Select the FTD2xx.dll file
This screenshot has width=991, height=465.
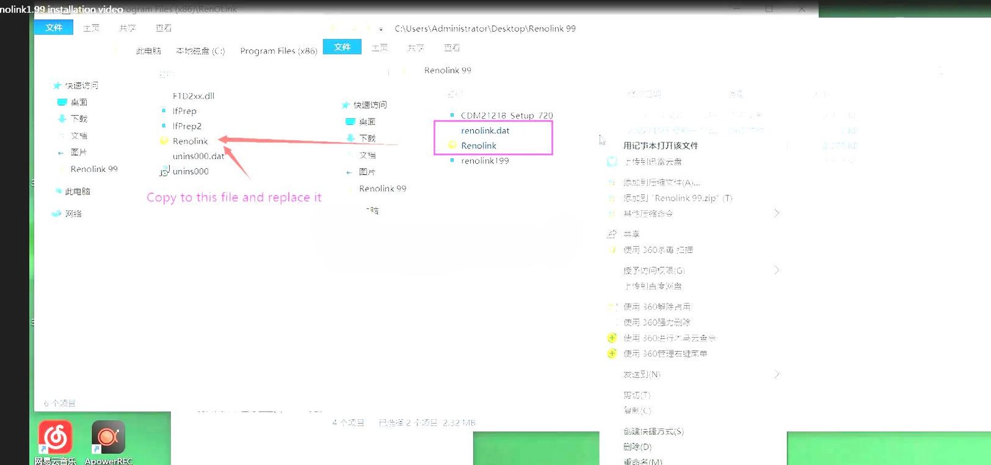tap(193, 96)
